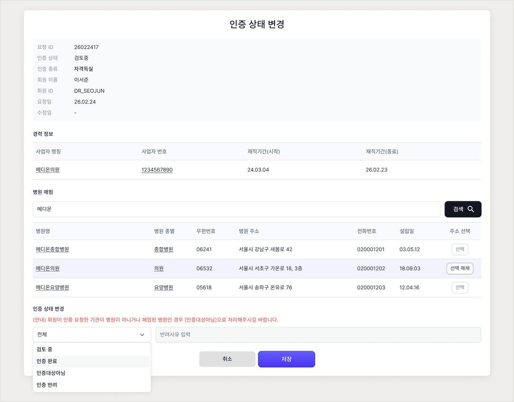Image resolution: width=514 pixels, height=402 pixels.
Task: Select address 서울시 강남구 새봄로 42
Action: tap(266, 249)
